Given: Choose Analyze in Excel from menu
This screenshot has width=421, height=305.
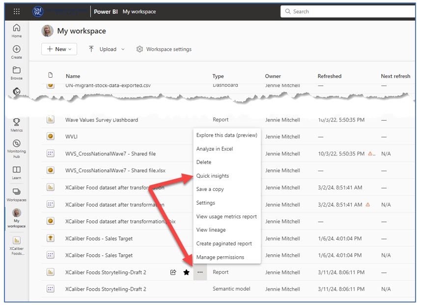Looking at the screenshot, I should coord(215,149).
